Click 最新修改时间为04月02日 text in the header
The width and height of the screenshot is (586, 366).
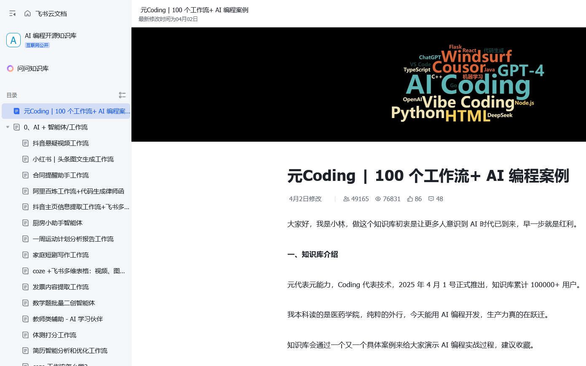pos(168,19)
